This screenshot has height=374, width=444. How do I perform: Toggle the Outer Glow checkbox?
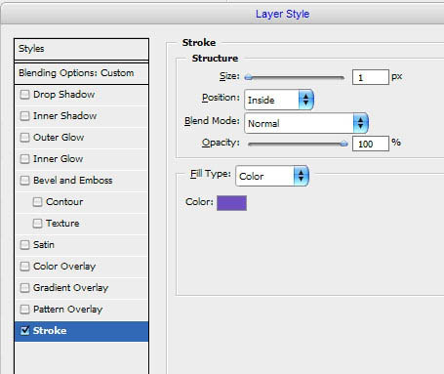[x=24, y=138]
